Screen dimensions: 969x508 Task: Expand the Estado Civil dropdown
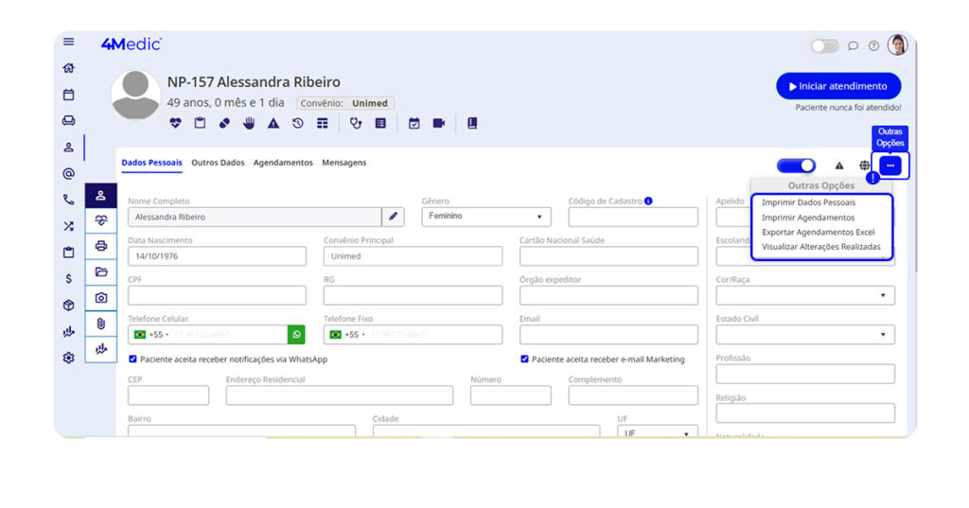[x=804, y=335]
